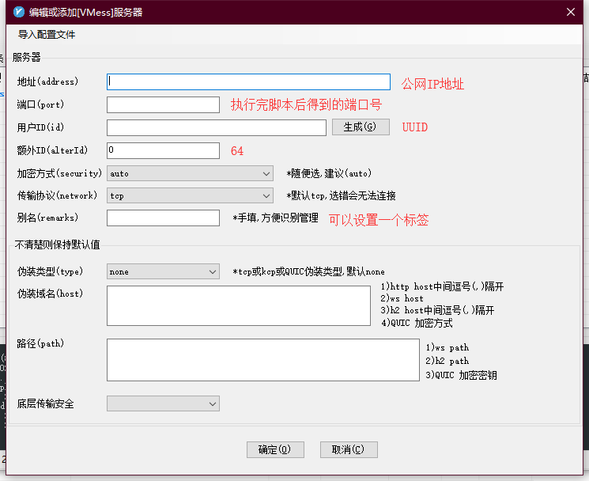Click the dialog title 编辑或添加[VMess]服务器
Screen dimensions: 589x481
(x=86, y=13)
